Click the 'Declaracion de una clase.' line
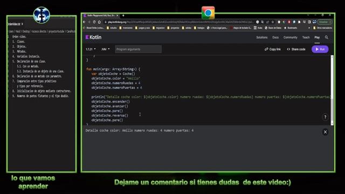Image resolution: width=345 pixels, height=194 pixels. pyautogui.click(x=29, y=61)
